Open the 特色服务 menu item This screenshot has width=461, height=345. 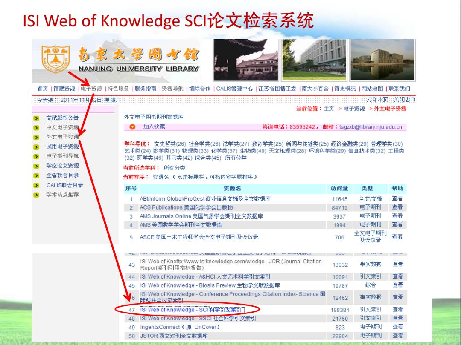[118, 89]
